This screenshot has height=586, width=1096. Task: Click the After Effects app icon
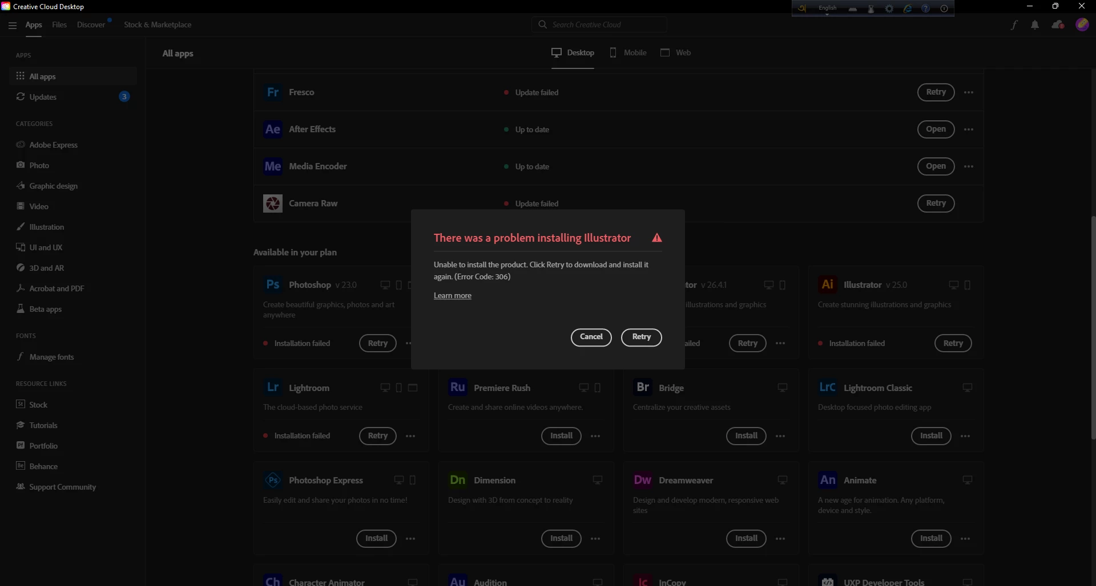pyautogui.click(x=273, y=129)
